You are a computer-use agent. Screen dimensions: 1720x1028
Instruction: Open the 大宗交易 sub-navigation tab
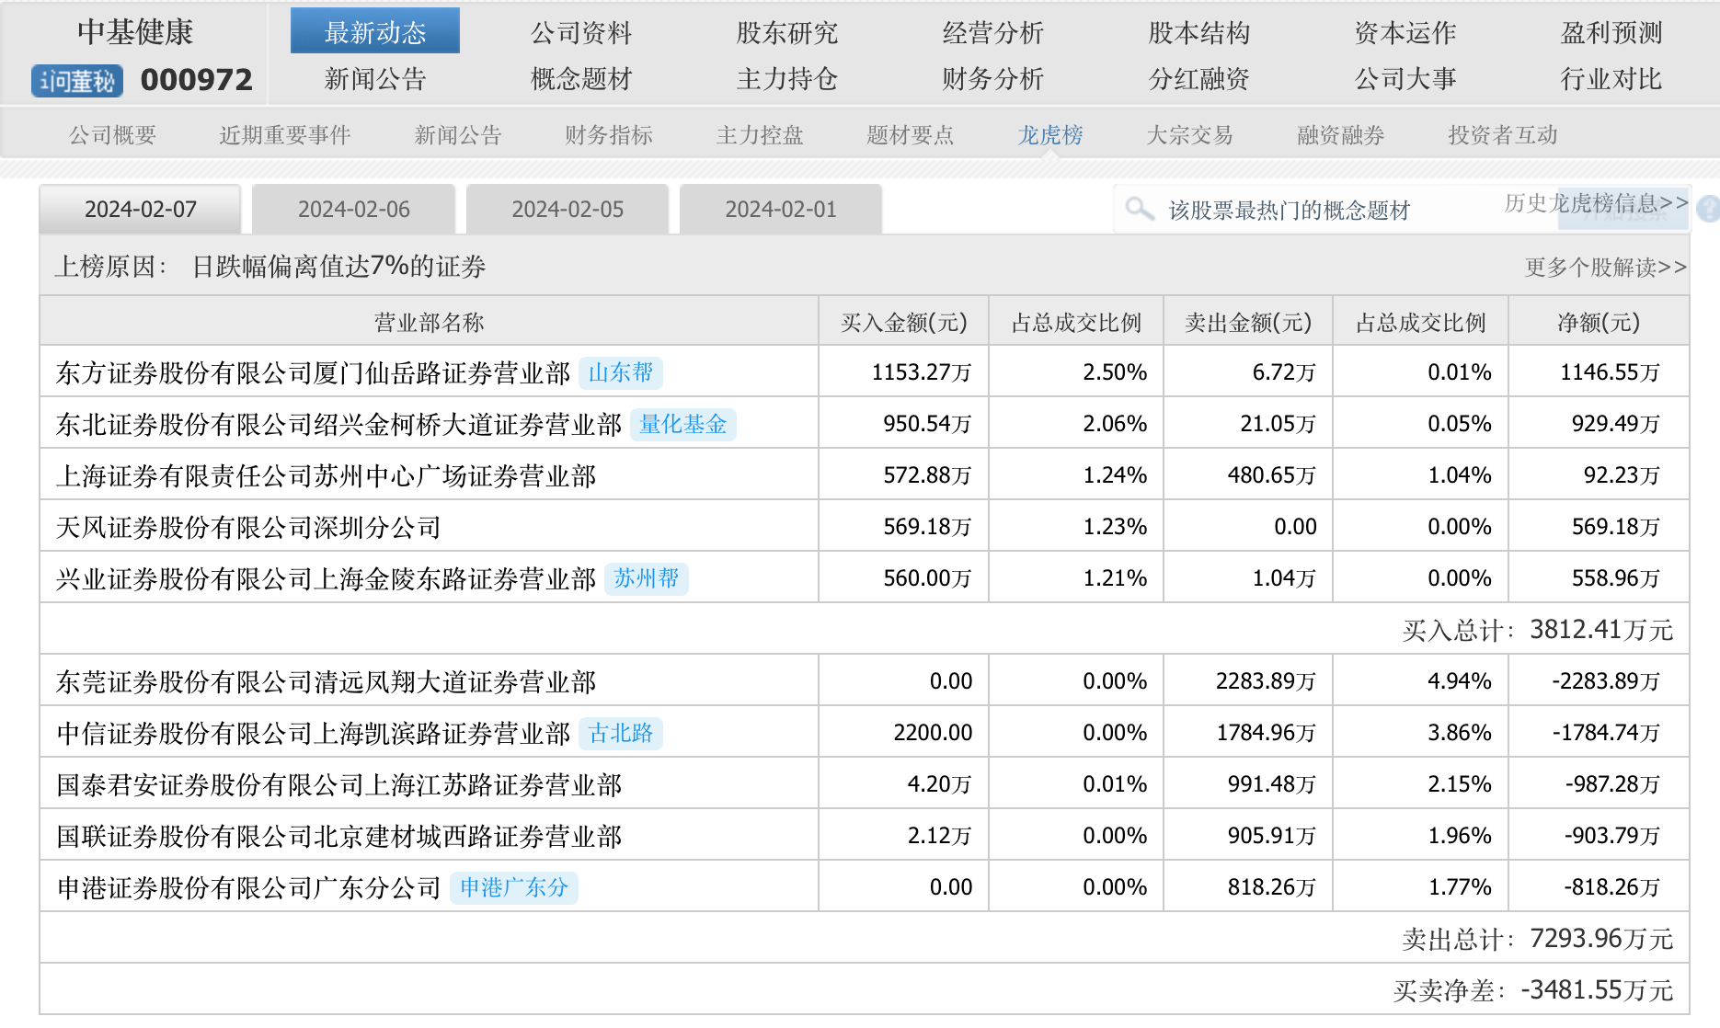(x=1189, y=135)
